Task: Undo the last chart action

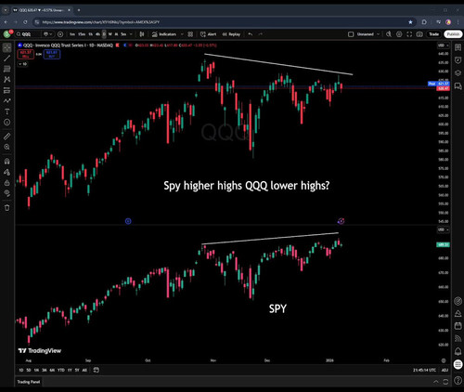Action: click(251, 34)
